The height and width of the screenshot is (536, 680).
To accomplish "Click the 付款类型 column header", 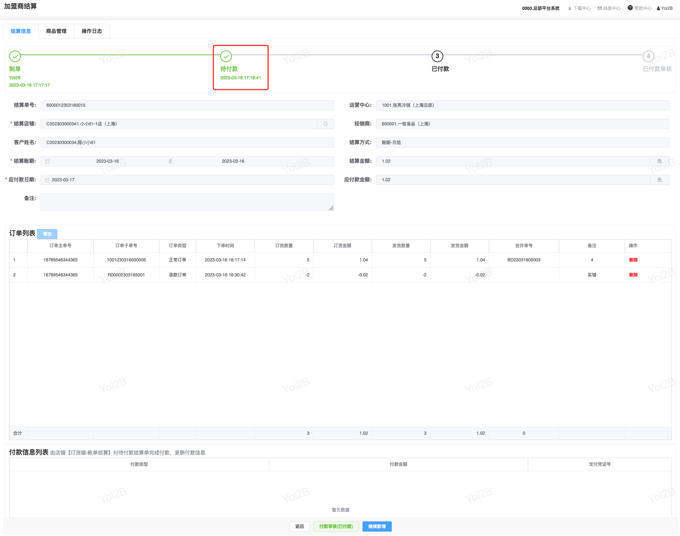I will point(139,464).
